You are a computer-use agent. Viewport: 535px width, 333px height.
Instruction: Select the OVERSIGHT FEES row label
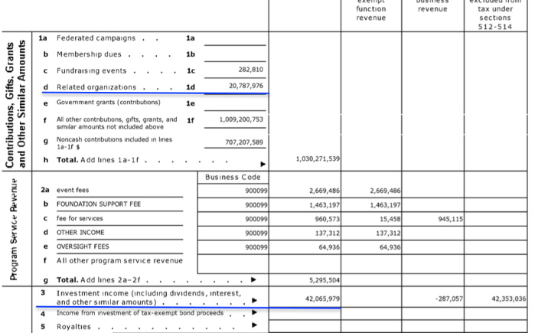[83, 246]
